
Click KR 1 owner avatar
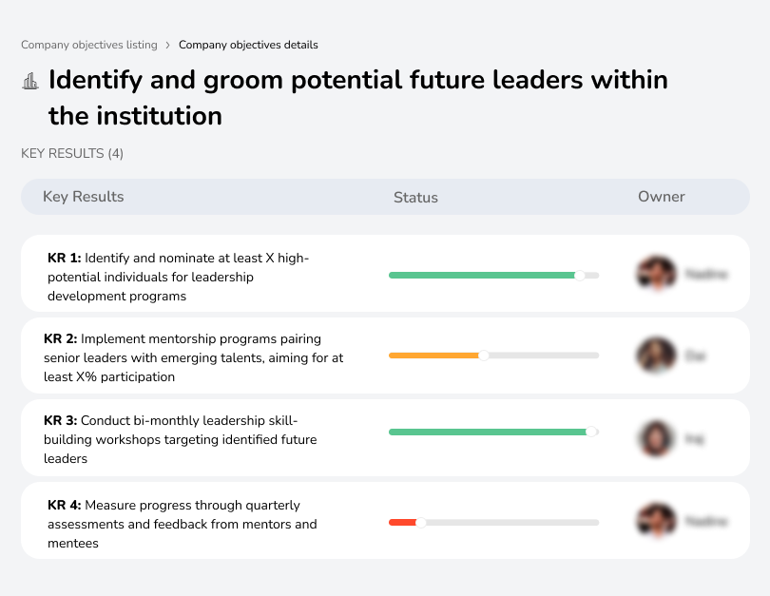(x=656, y=274)
